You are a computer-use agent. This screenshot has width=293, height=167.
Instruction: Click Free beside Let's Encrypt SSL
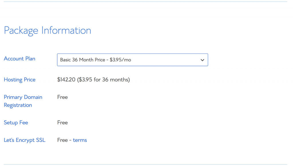tap(62, 140)
